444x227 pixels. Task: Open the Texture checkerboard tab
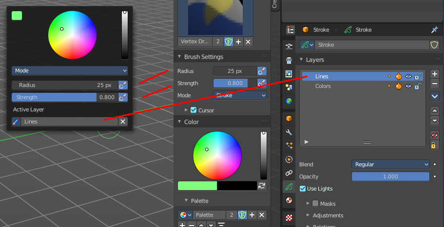pyautogui.click(x=289, y=218)
